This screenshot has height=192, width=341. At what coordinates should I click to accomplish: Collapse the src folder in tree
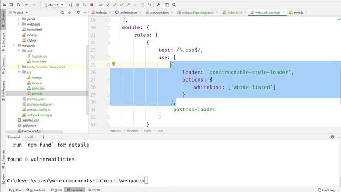click(x=19, y=72)
